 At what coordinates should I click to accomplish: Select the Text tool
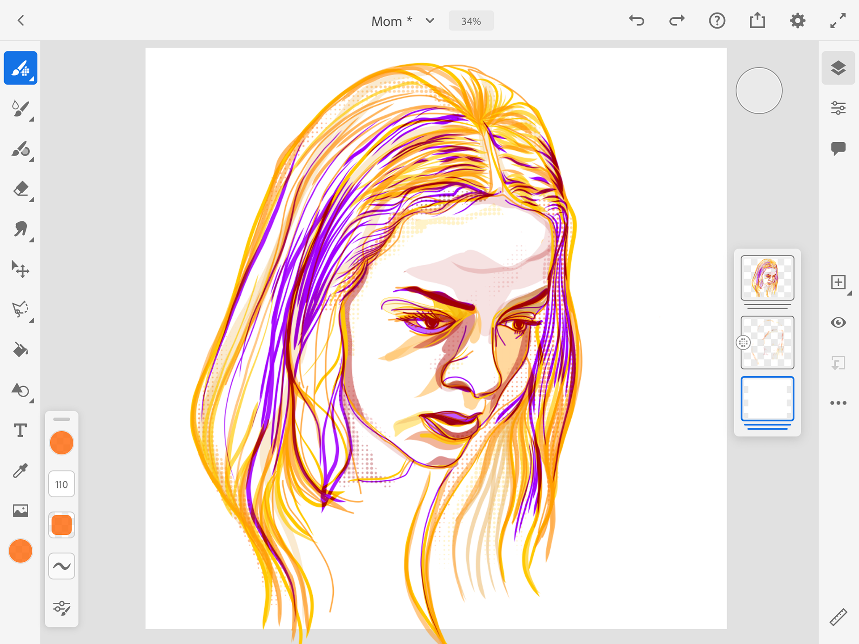21,430
